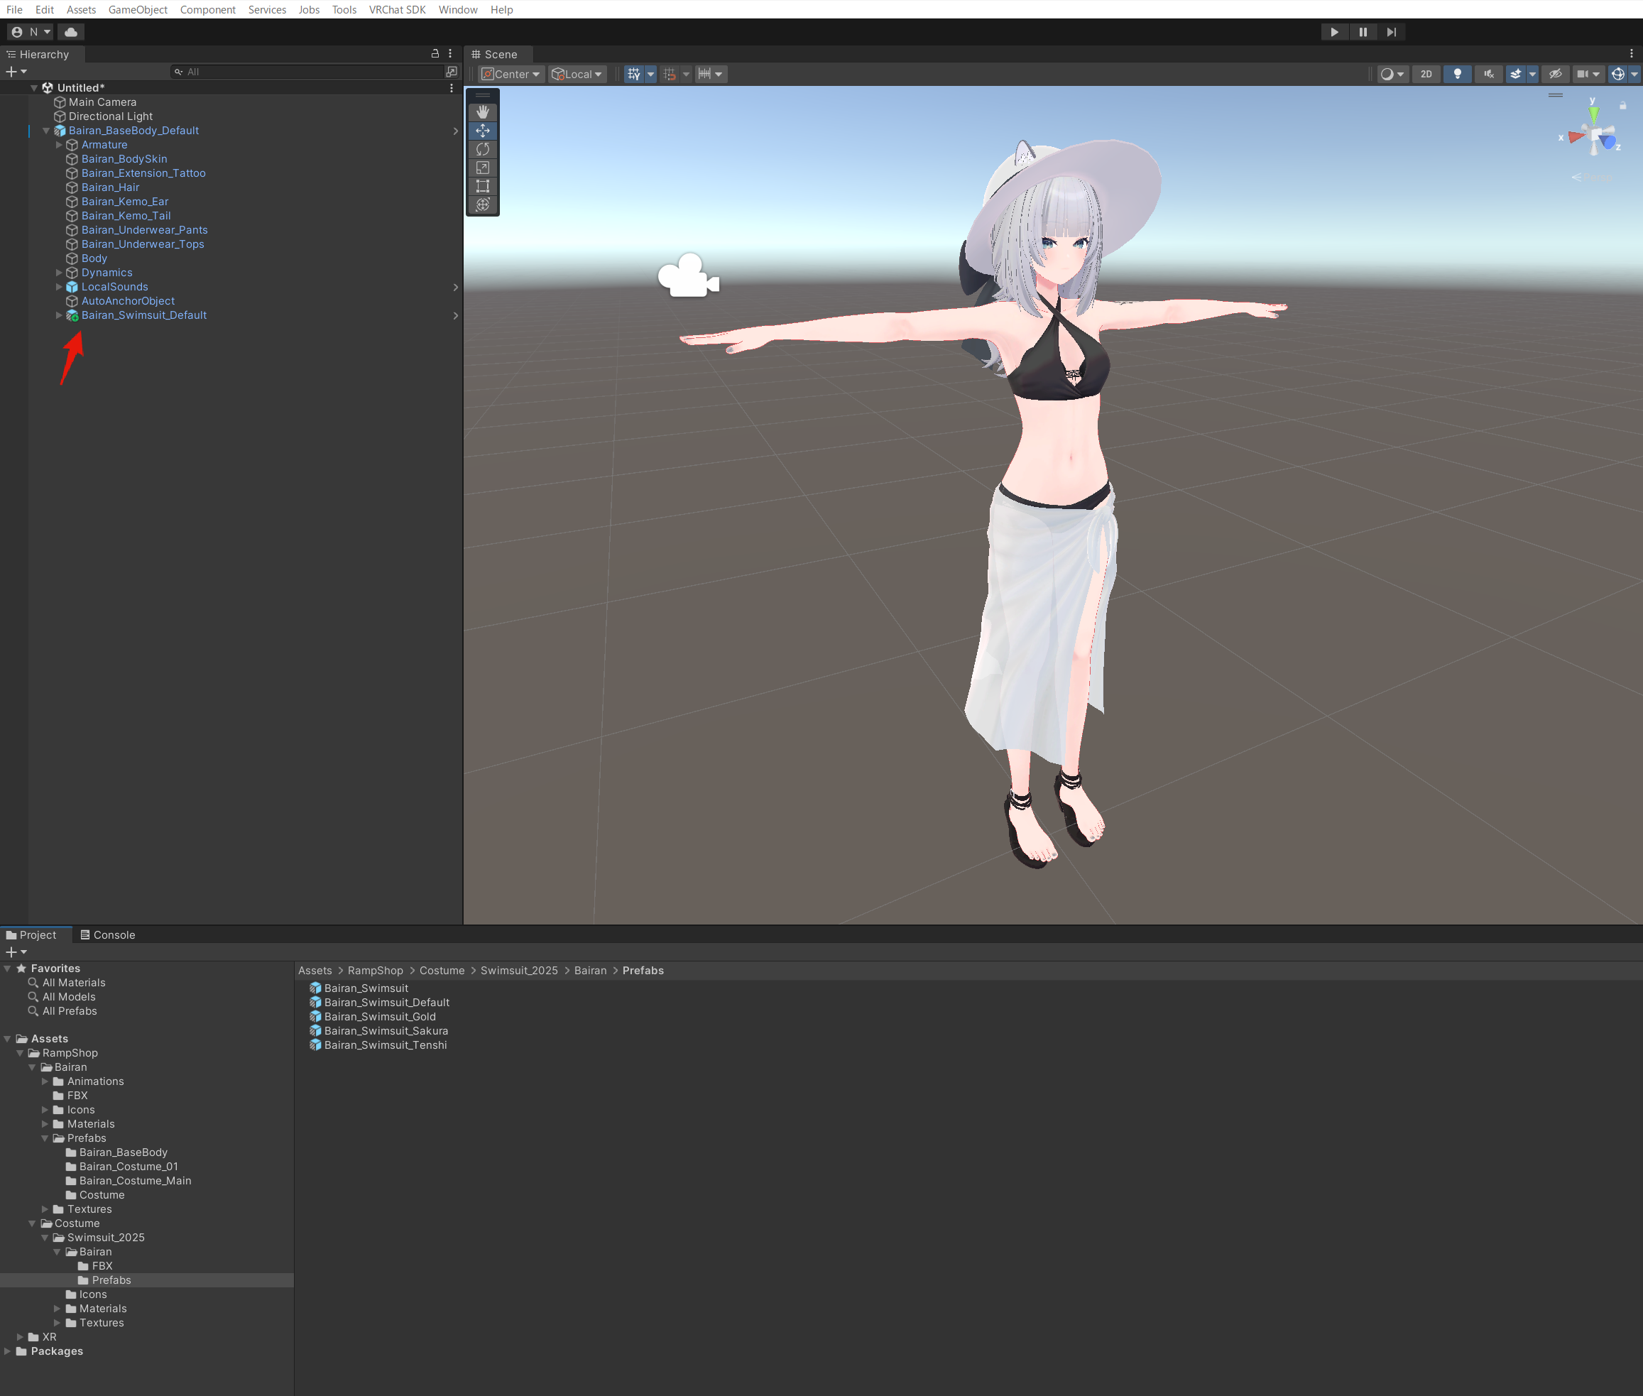Select Bairan_Swimsuit_Gold prefab asset
This screenshot has width=1643, height=1396.
(380, 1017)
